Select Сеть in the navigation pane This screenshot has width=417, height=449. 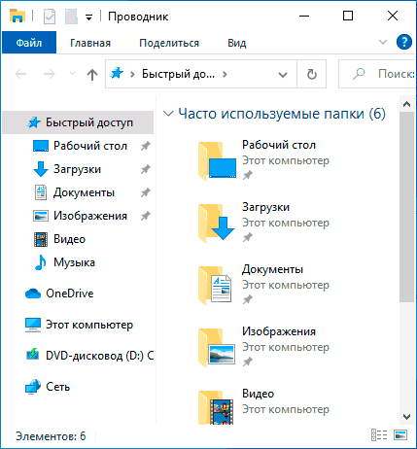57,387
